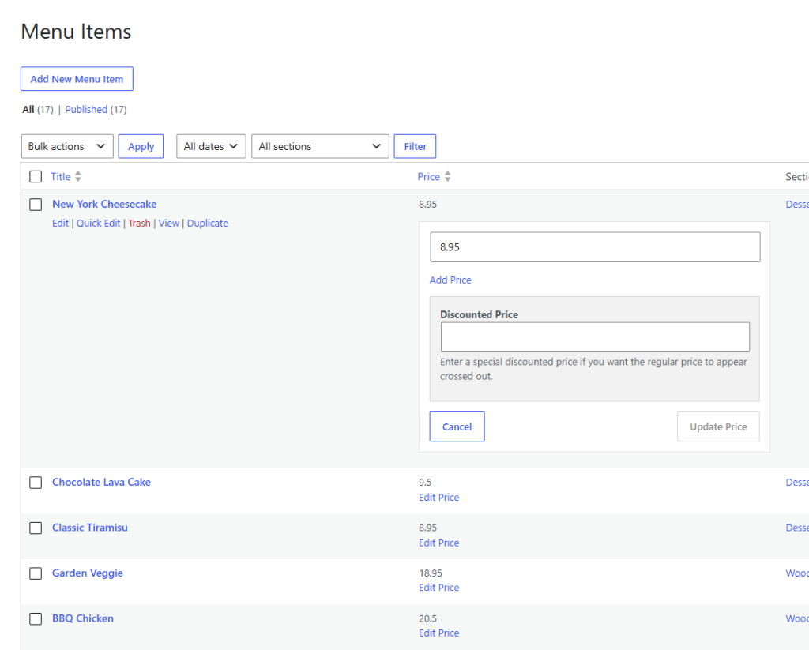Click the Price column sort arrows icon

[448, 176]
